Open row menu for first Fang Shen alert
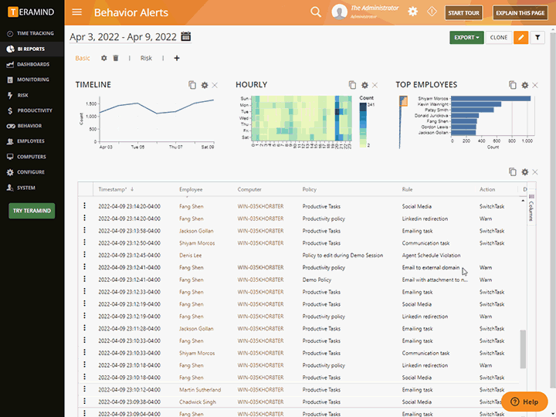This screenshot has width=556, height=417. (x=85, y=206)
